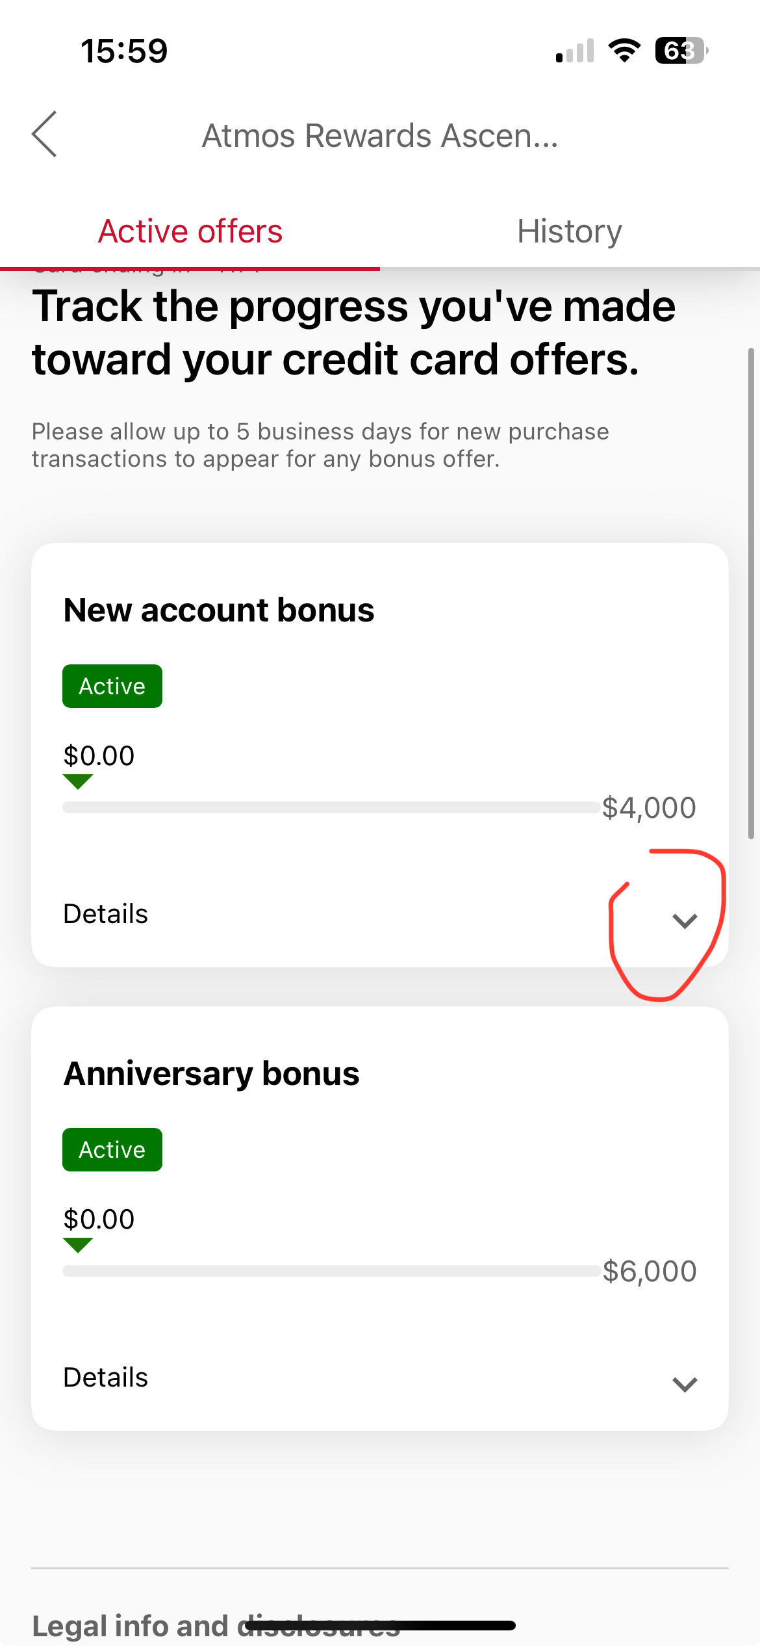Tap the green marker under New account bonus

click(x=78, y=781)
